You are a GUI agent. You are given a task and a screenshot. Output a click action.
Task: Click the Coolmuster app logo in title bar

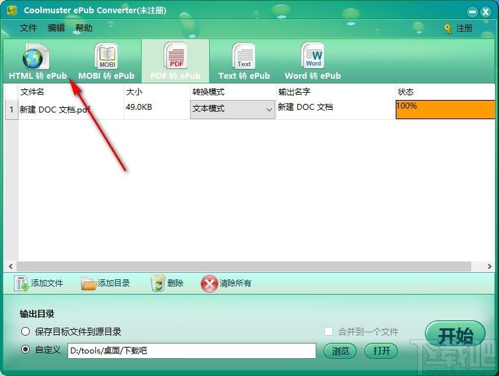[x=12, y=11]
